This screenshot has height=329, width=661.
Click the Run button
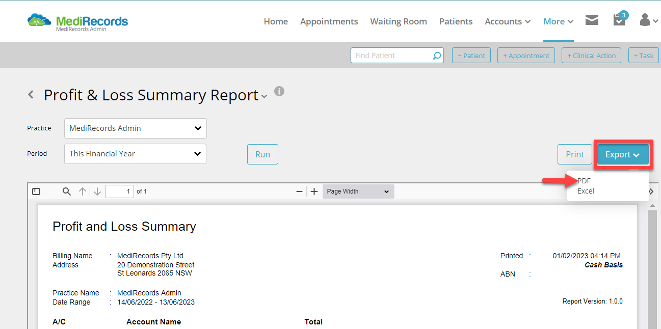tap(263, 154)
